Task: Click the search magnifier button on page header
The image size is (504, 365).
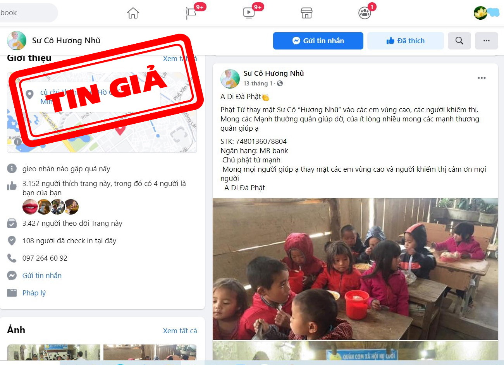Action: pos(459,41)
